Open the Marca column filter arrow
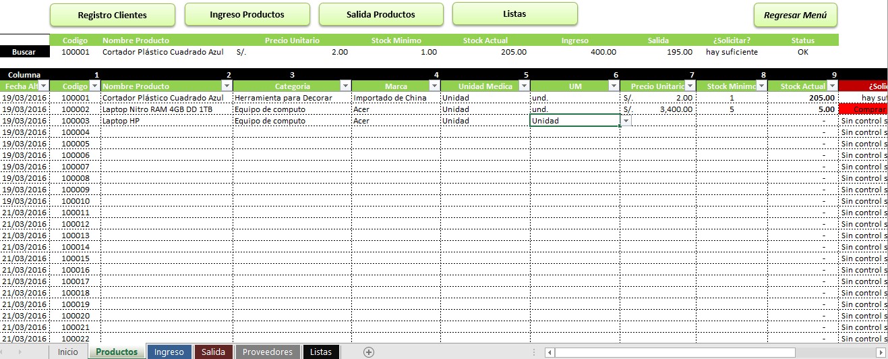This screenshot has height=359, width=888. (435, 86)
